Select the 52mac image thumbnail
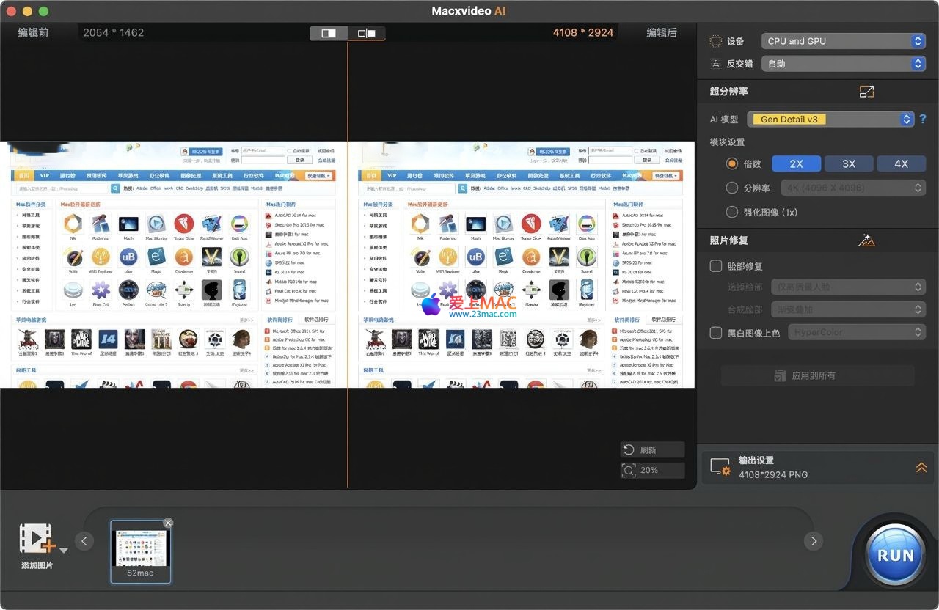939x610 pixels. (x=140, y=546)
